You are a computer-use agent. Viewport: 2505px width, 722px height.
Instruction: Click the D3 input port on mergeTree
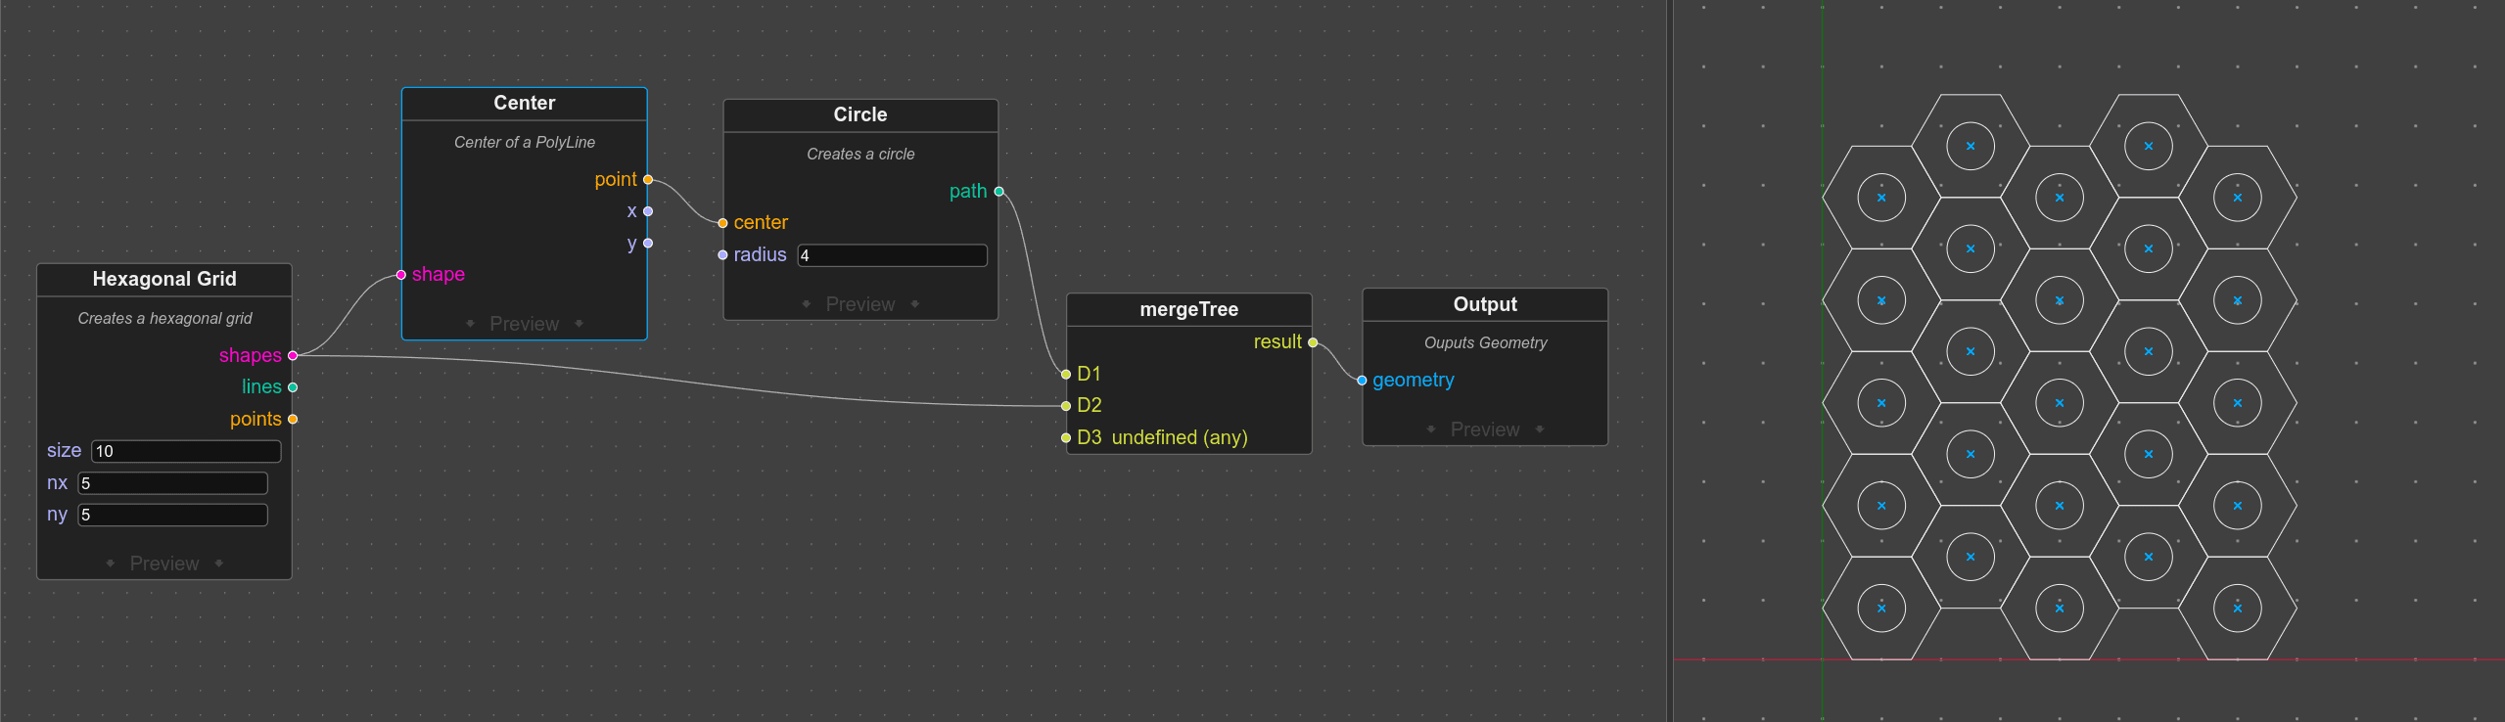(x=1066, y=438)
